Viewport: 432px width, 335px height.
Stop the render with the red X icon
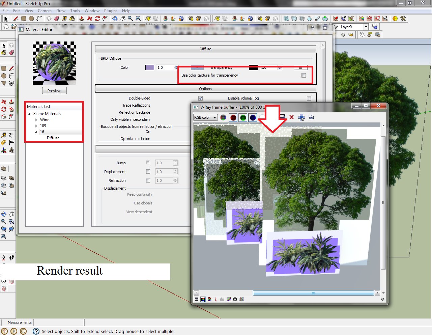pos(291,117)
